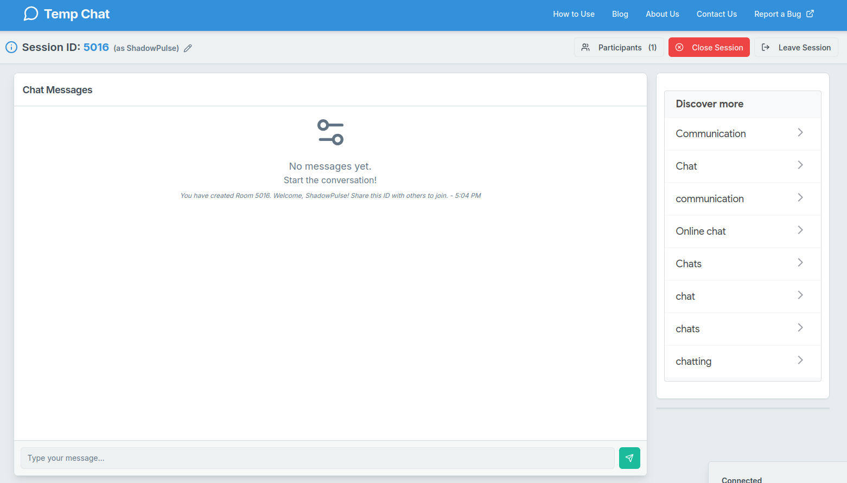The width and height of the screenshot is (847, 483).
Task: Click the Session ID 5016 link
Action: pos(96,47)
